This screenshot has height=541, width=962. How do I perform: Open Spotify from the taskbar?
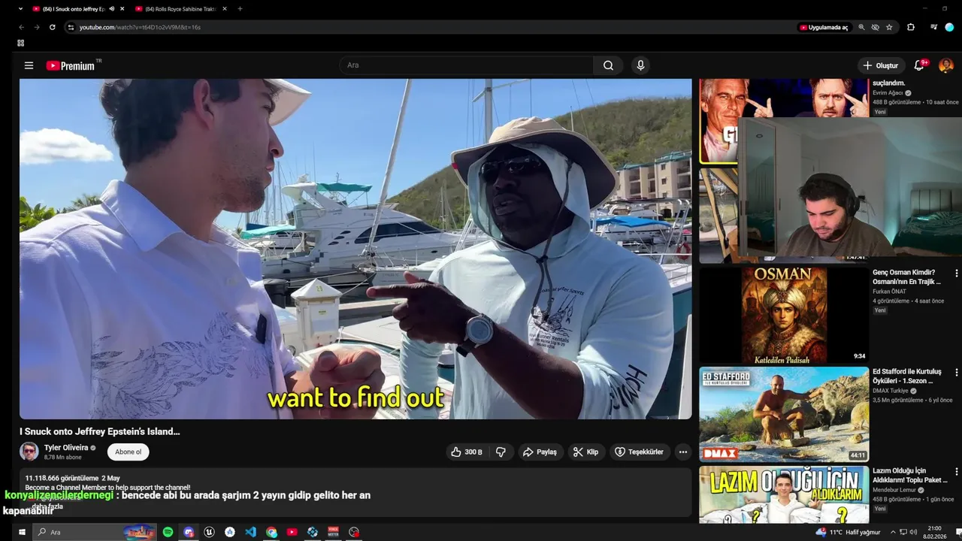[x=168, y=532]
